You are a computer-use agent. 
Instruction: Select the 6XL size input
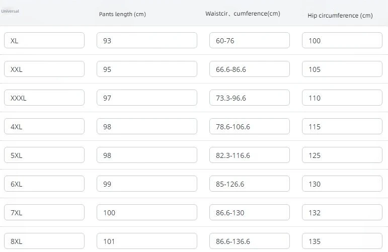pyautogui.click(x=44, y=184)
